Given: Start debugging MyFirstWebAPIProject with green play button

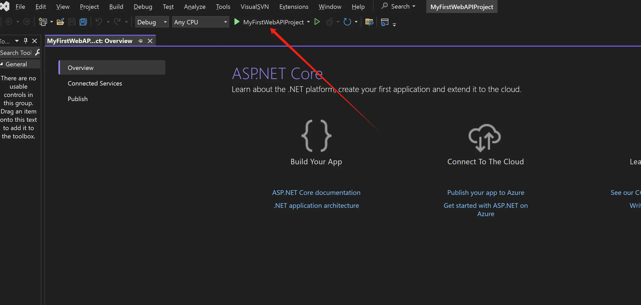Looking at the screenshot, I should (x=237, y=22).
